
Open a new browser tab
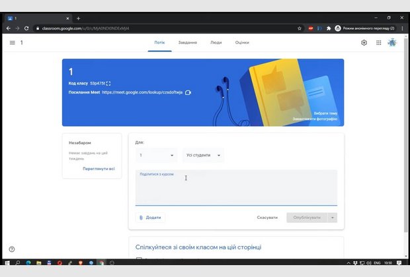[78, 18]
